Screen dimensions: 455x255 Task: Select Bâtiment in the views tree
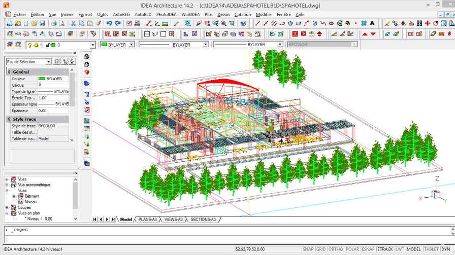click(31, 196)
